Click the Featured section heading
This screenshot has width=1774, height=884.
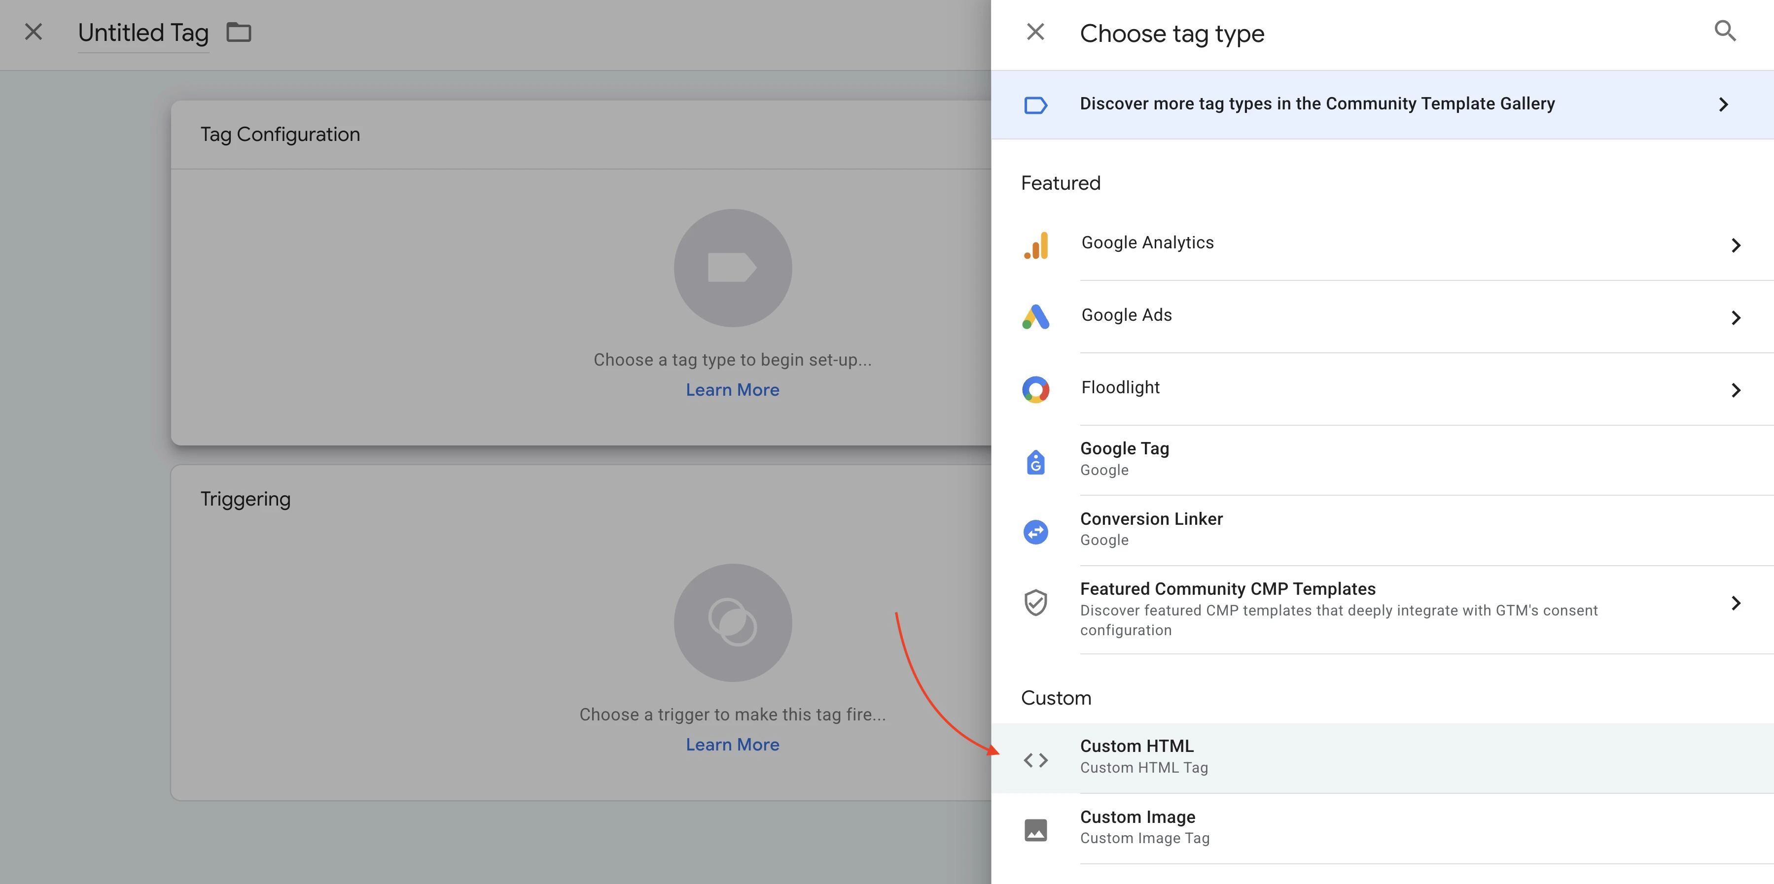pyautogui.click(x=1061, y=183)
